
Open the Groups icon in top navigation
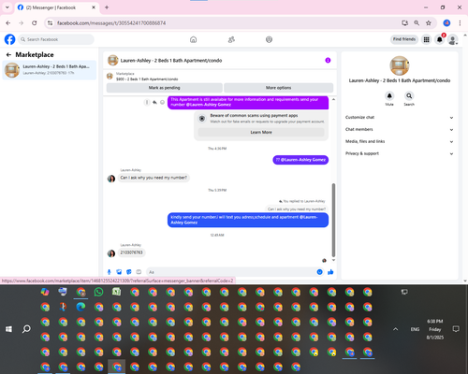tap(269, 39)
